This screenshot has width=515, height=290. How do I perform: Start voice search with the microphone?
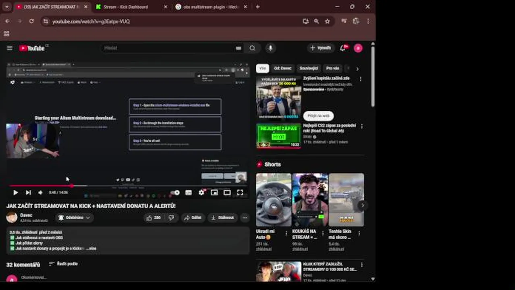[270, 48]
